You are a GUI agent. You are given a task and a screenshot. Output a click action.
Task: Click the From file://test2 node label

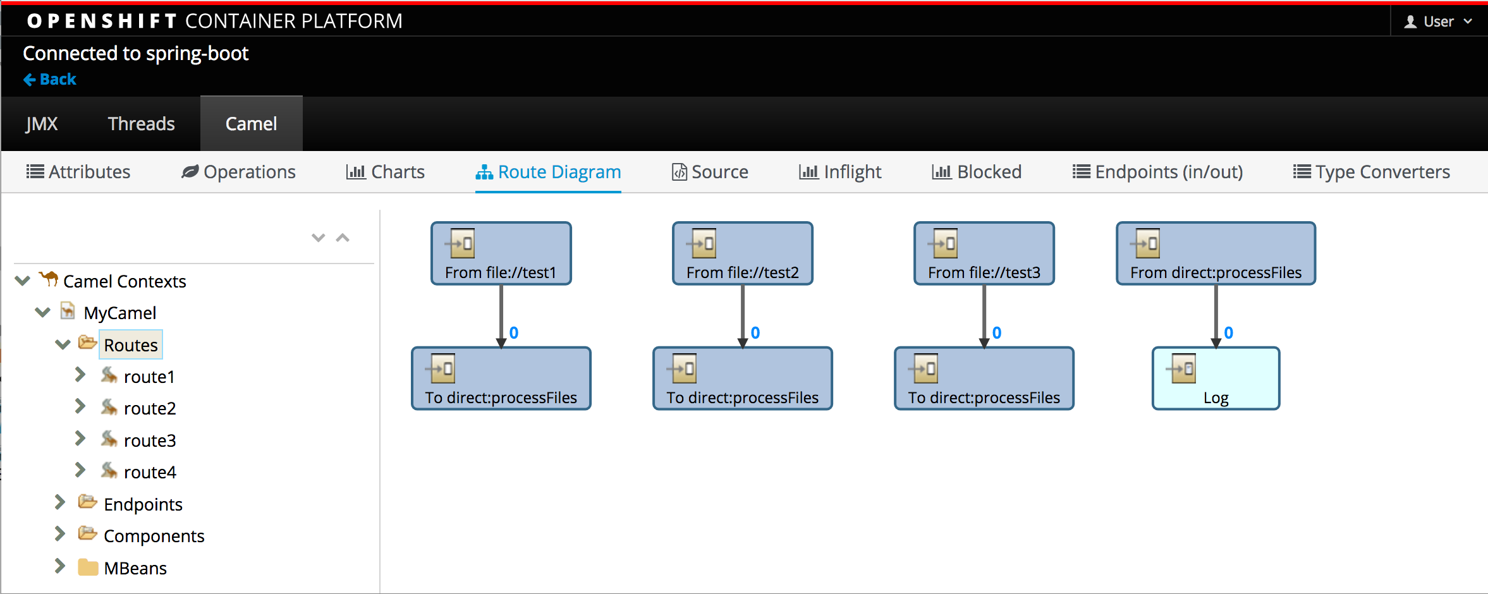(743, 272)
